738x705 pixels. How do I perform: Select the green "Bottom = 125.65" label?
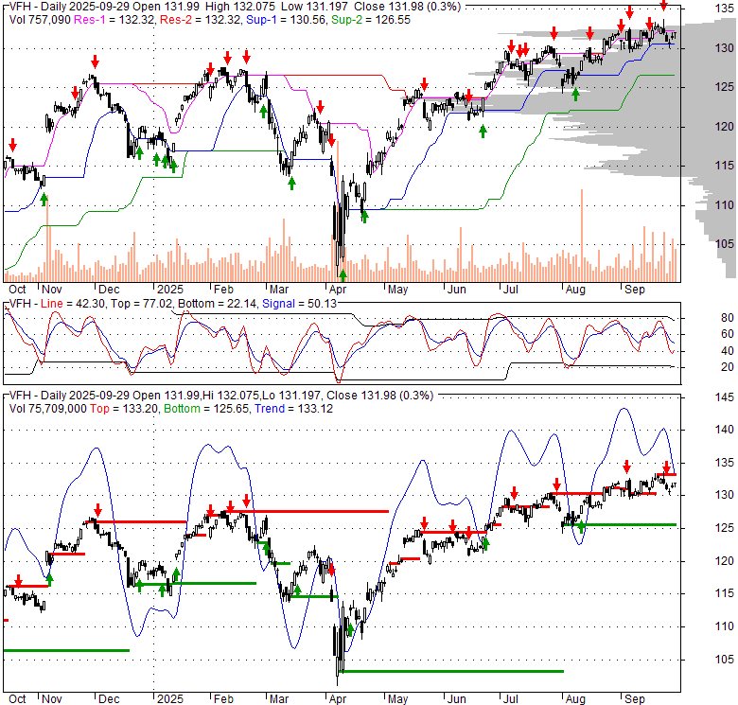(206, 409)
